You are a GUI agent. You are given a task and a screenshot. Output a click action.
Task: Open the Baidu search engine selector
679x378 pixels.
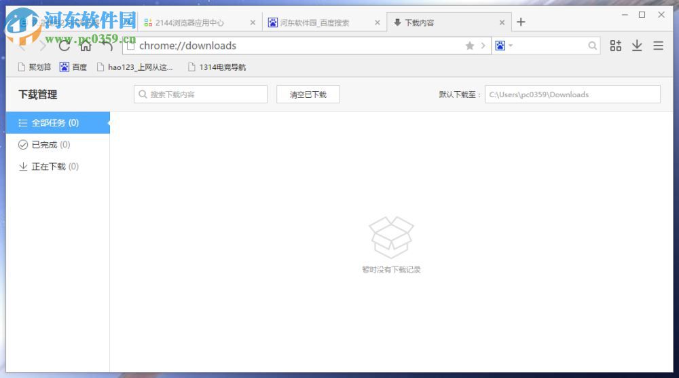click(504, 46)
